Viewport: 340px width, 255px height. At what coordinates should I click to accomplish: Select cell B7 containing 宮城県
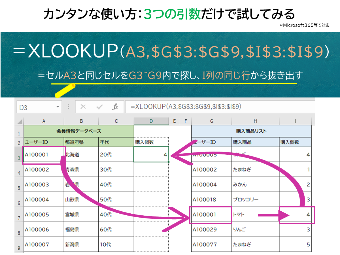tap(81, 215)
